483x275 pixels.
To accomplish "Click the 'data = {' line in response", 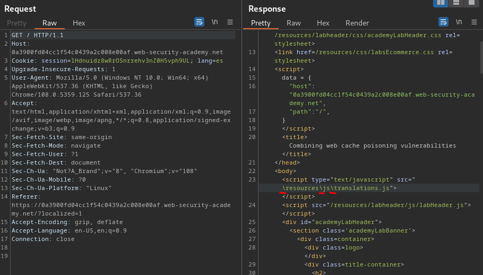I will 296,78.
